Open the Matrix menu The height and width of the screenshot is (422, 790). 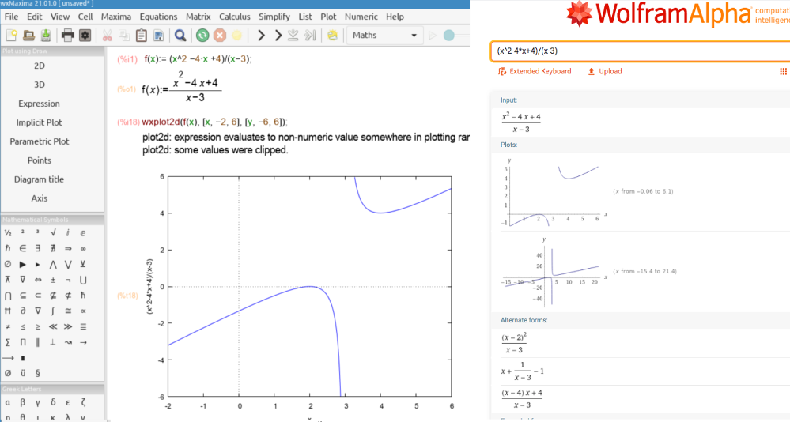(x=198, y=17)
